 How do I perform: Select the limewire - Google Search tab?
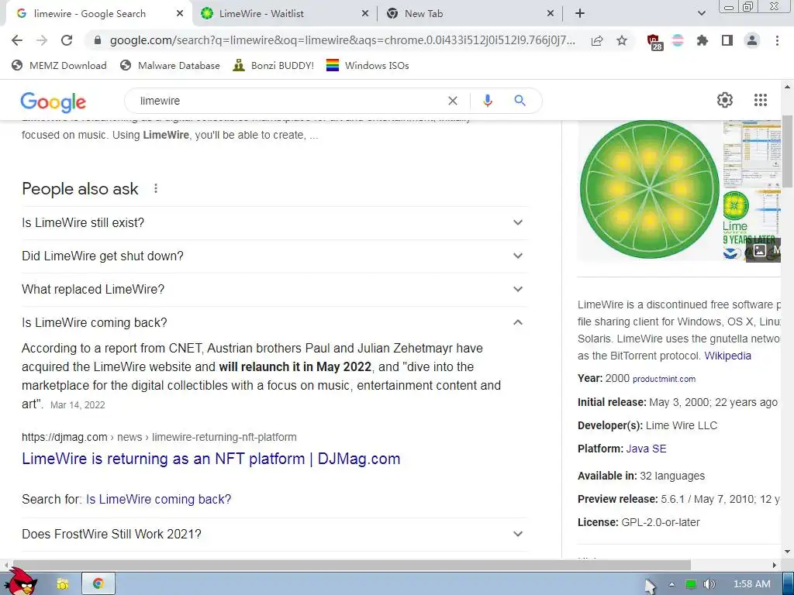(x=98, y=14)
